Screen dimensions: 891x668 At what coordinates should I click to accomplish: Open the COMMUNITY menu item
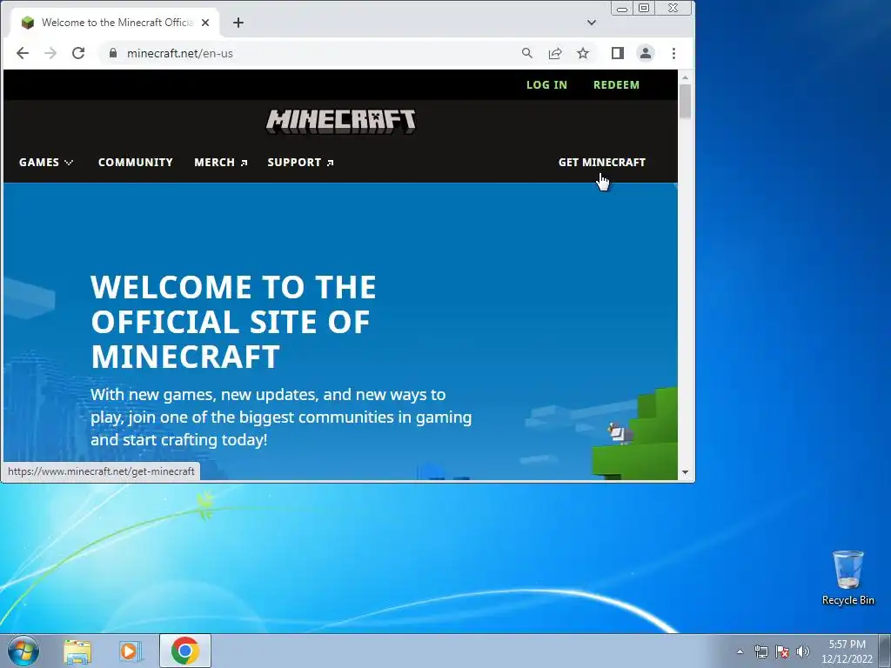[x=135, y=163]
